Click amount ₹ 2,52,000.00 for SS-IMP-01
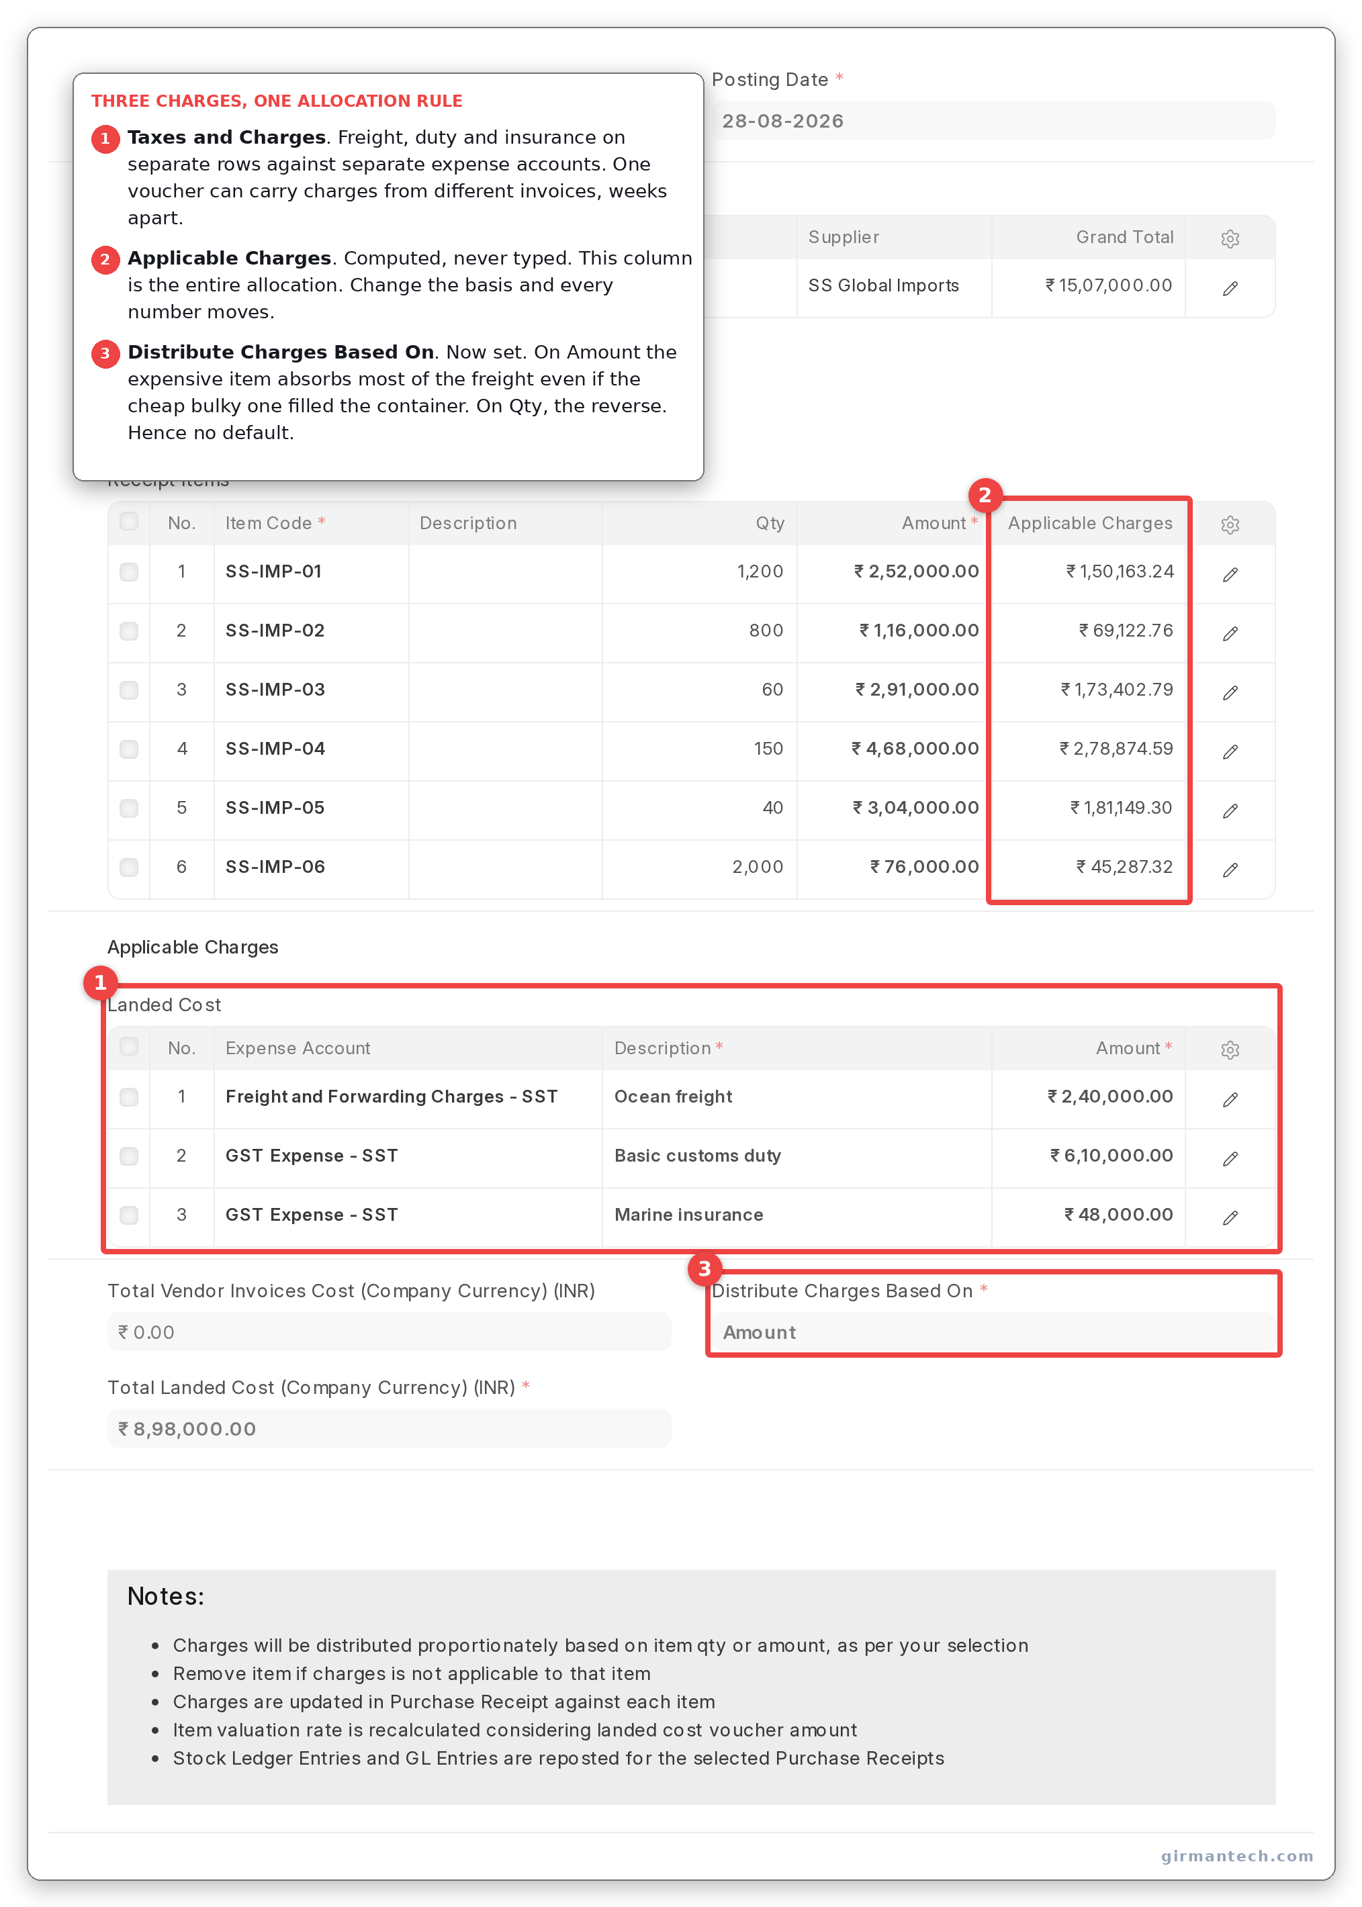The image size is (1362, 1907). (916, 571)
